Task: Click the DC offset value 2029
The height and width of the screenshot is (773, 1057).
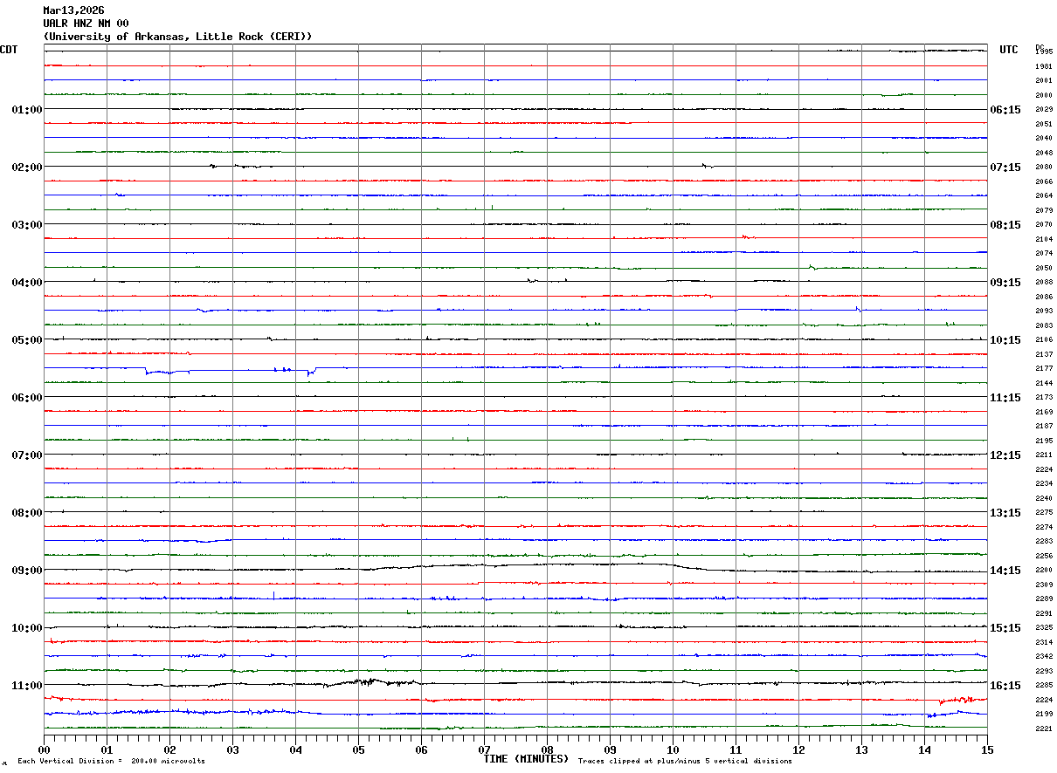Action: point(1044,110)
